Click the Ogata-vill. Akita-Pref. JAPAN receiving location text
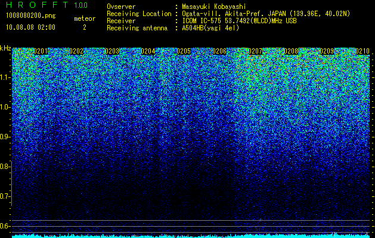The image size is (375, 238). pyautogui.click(x=266, y=14)
